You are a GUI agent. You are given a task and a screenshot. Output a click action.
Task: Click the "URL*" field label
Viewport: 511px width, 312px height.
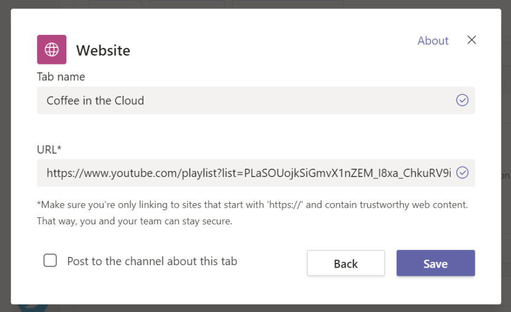[x=49, y=150]
